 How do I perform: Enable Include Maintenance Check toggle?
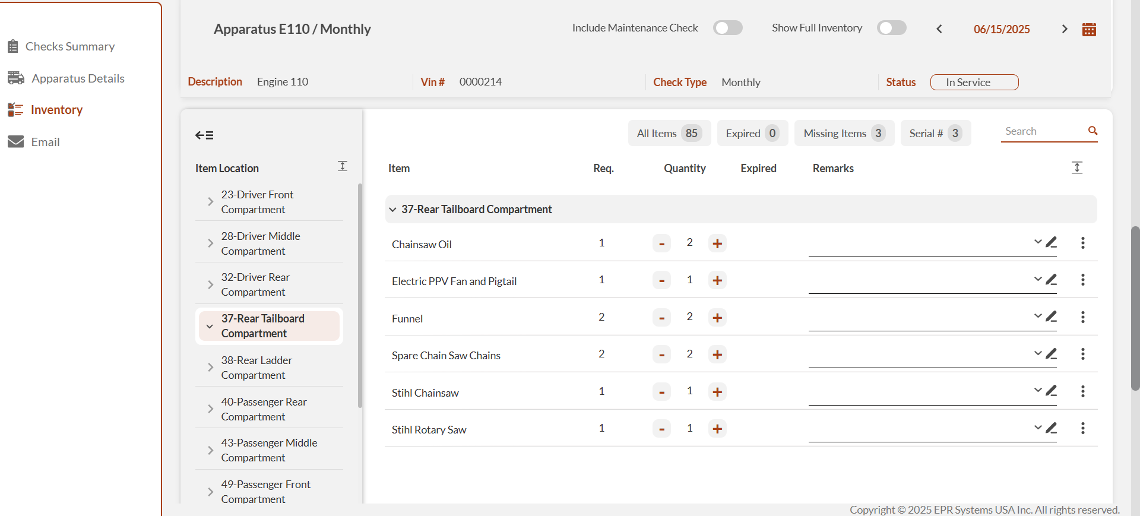click(x=727, y=28)
